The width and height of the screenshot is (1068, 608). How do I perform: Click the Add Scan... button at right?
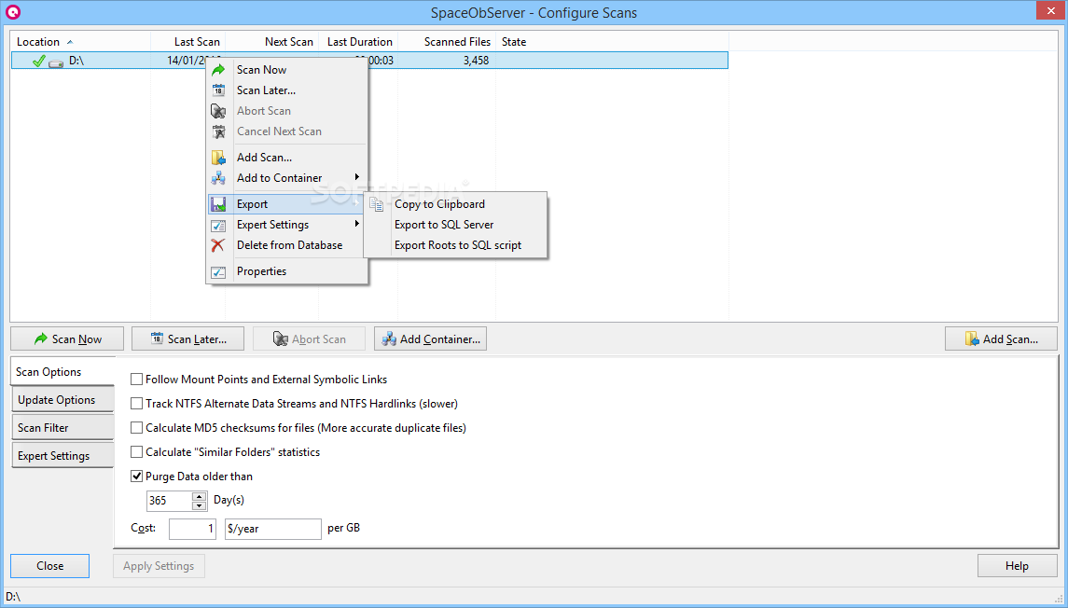click(1001, 339)
